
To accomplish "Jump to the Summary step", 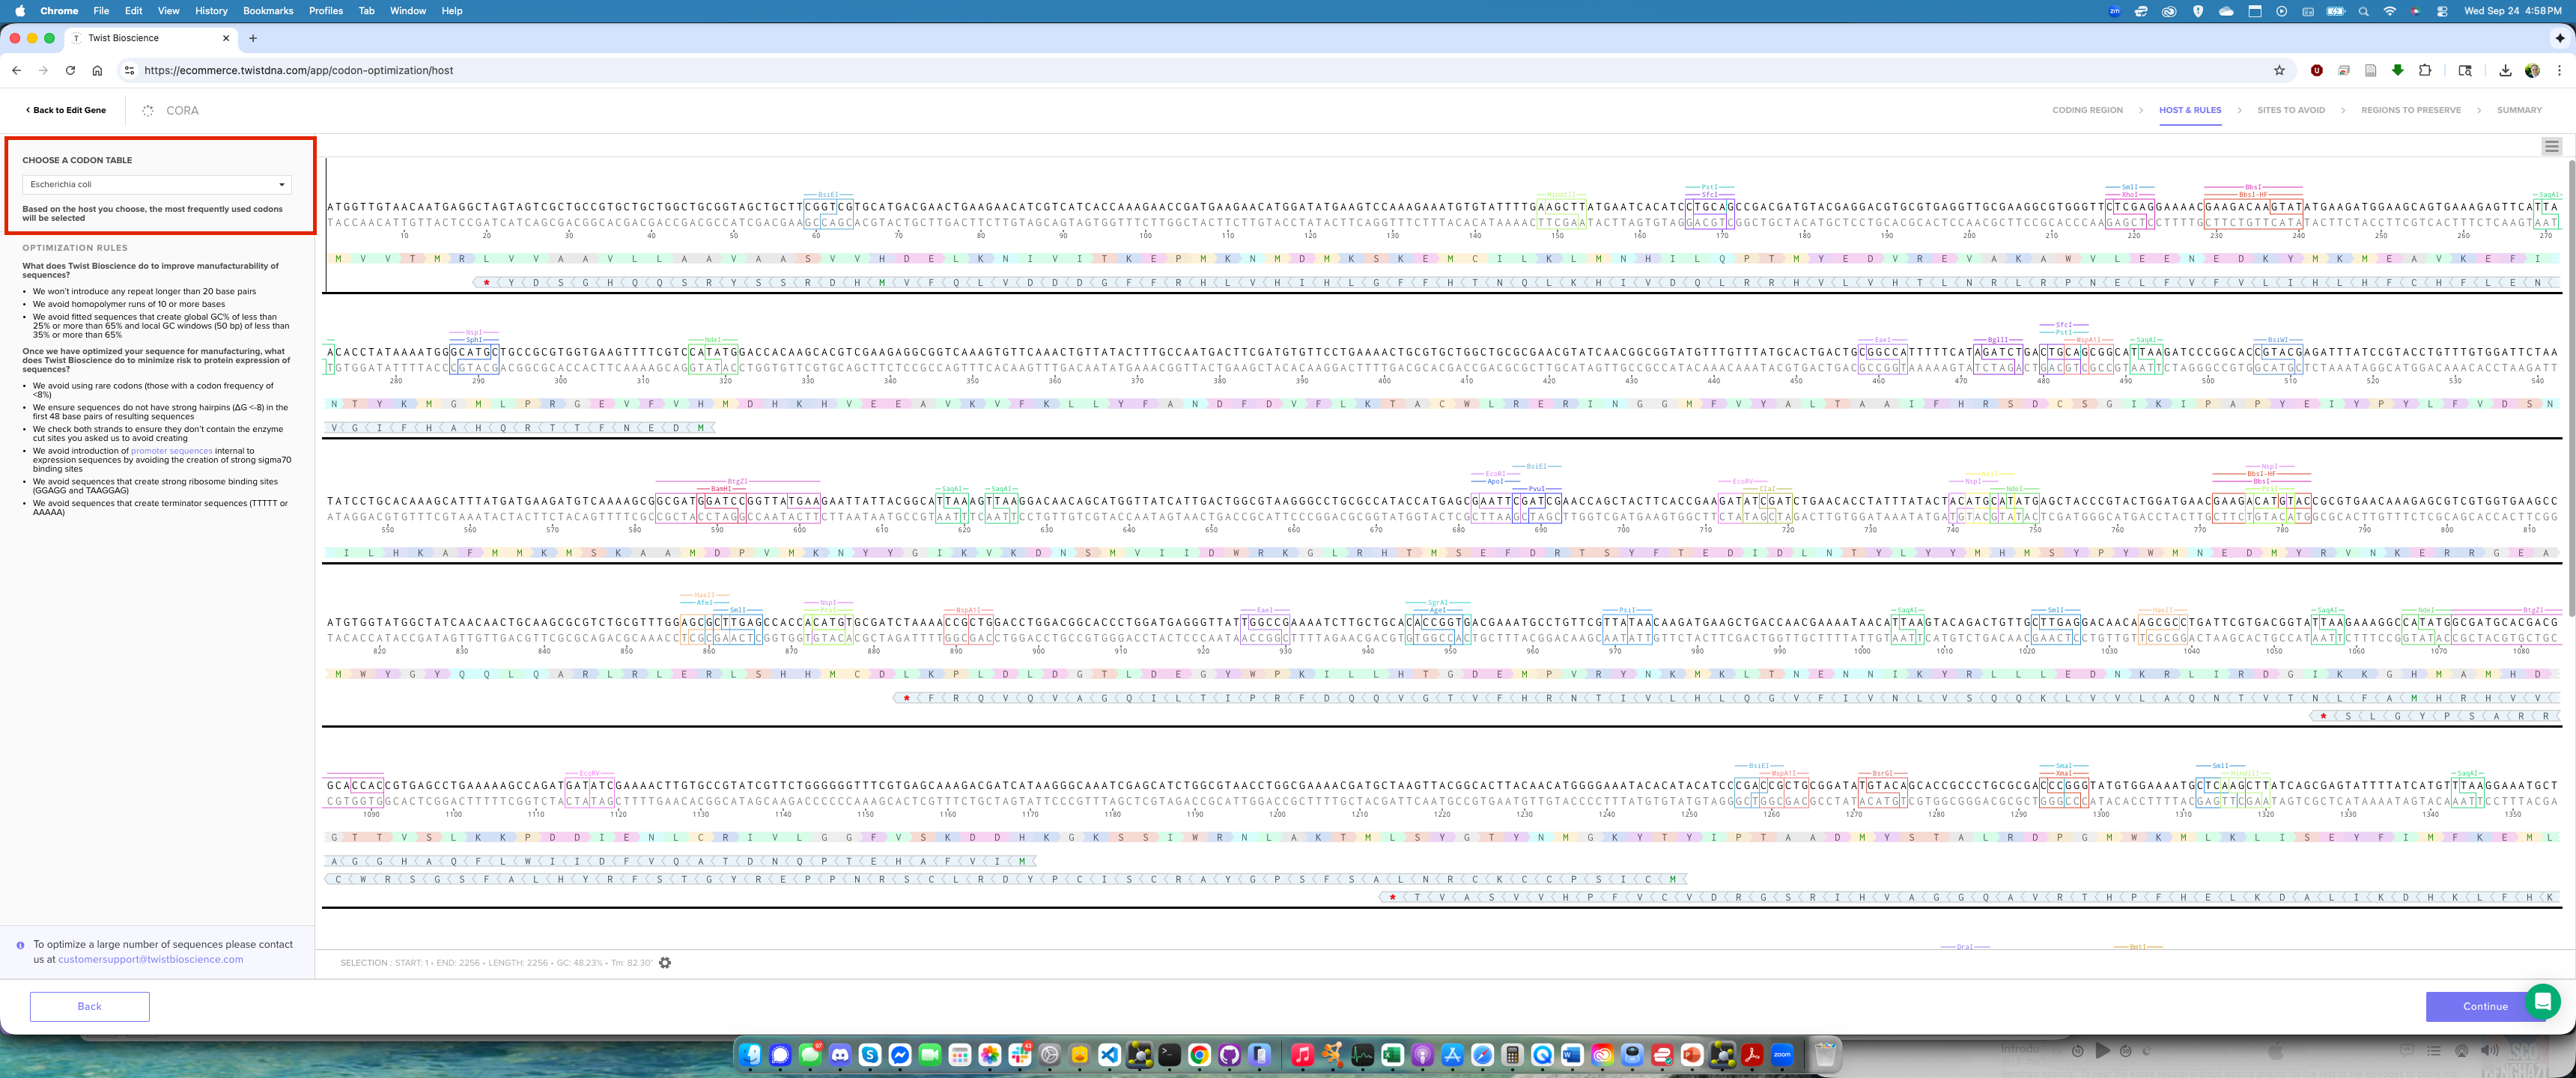I will click(x=2519, y=110).
